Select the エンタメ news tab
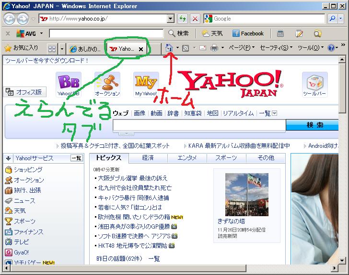 tap(187, 158)
